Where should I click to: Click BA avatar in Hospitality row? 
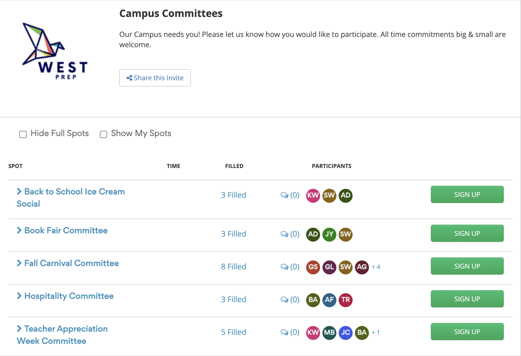[x=313, y=300]
